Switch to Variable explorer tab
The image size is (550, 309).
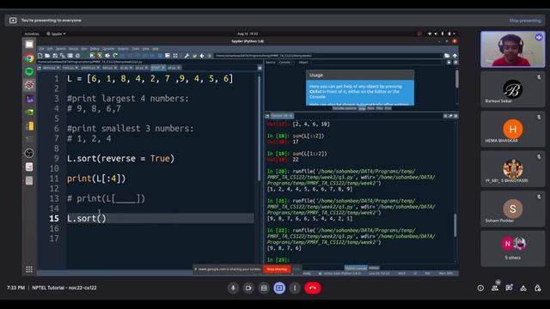pos(345,108)
